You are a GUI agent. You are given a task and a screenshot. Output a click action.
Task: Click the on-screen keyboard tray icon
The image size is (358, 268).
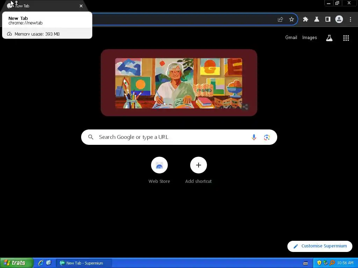coord(306,263)
